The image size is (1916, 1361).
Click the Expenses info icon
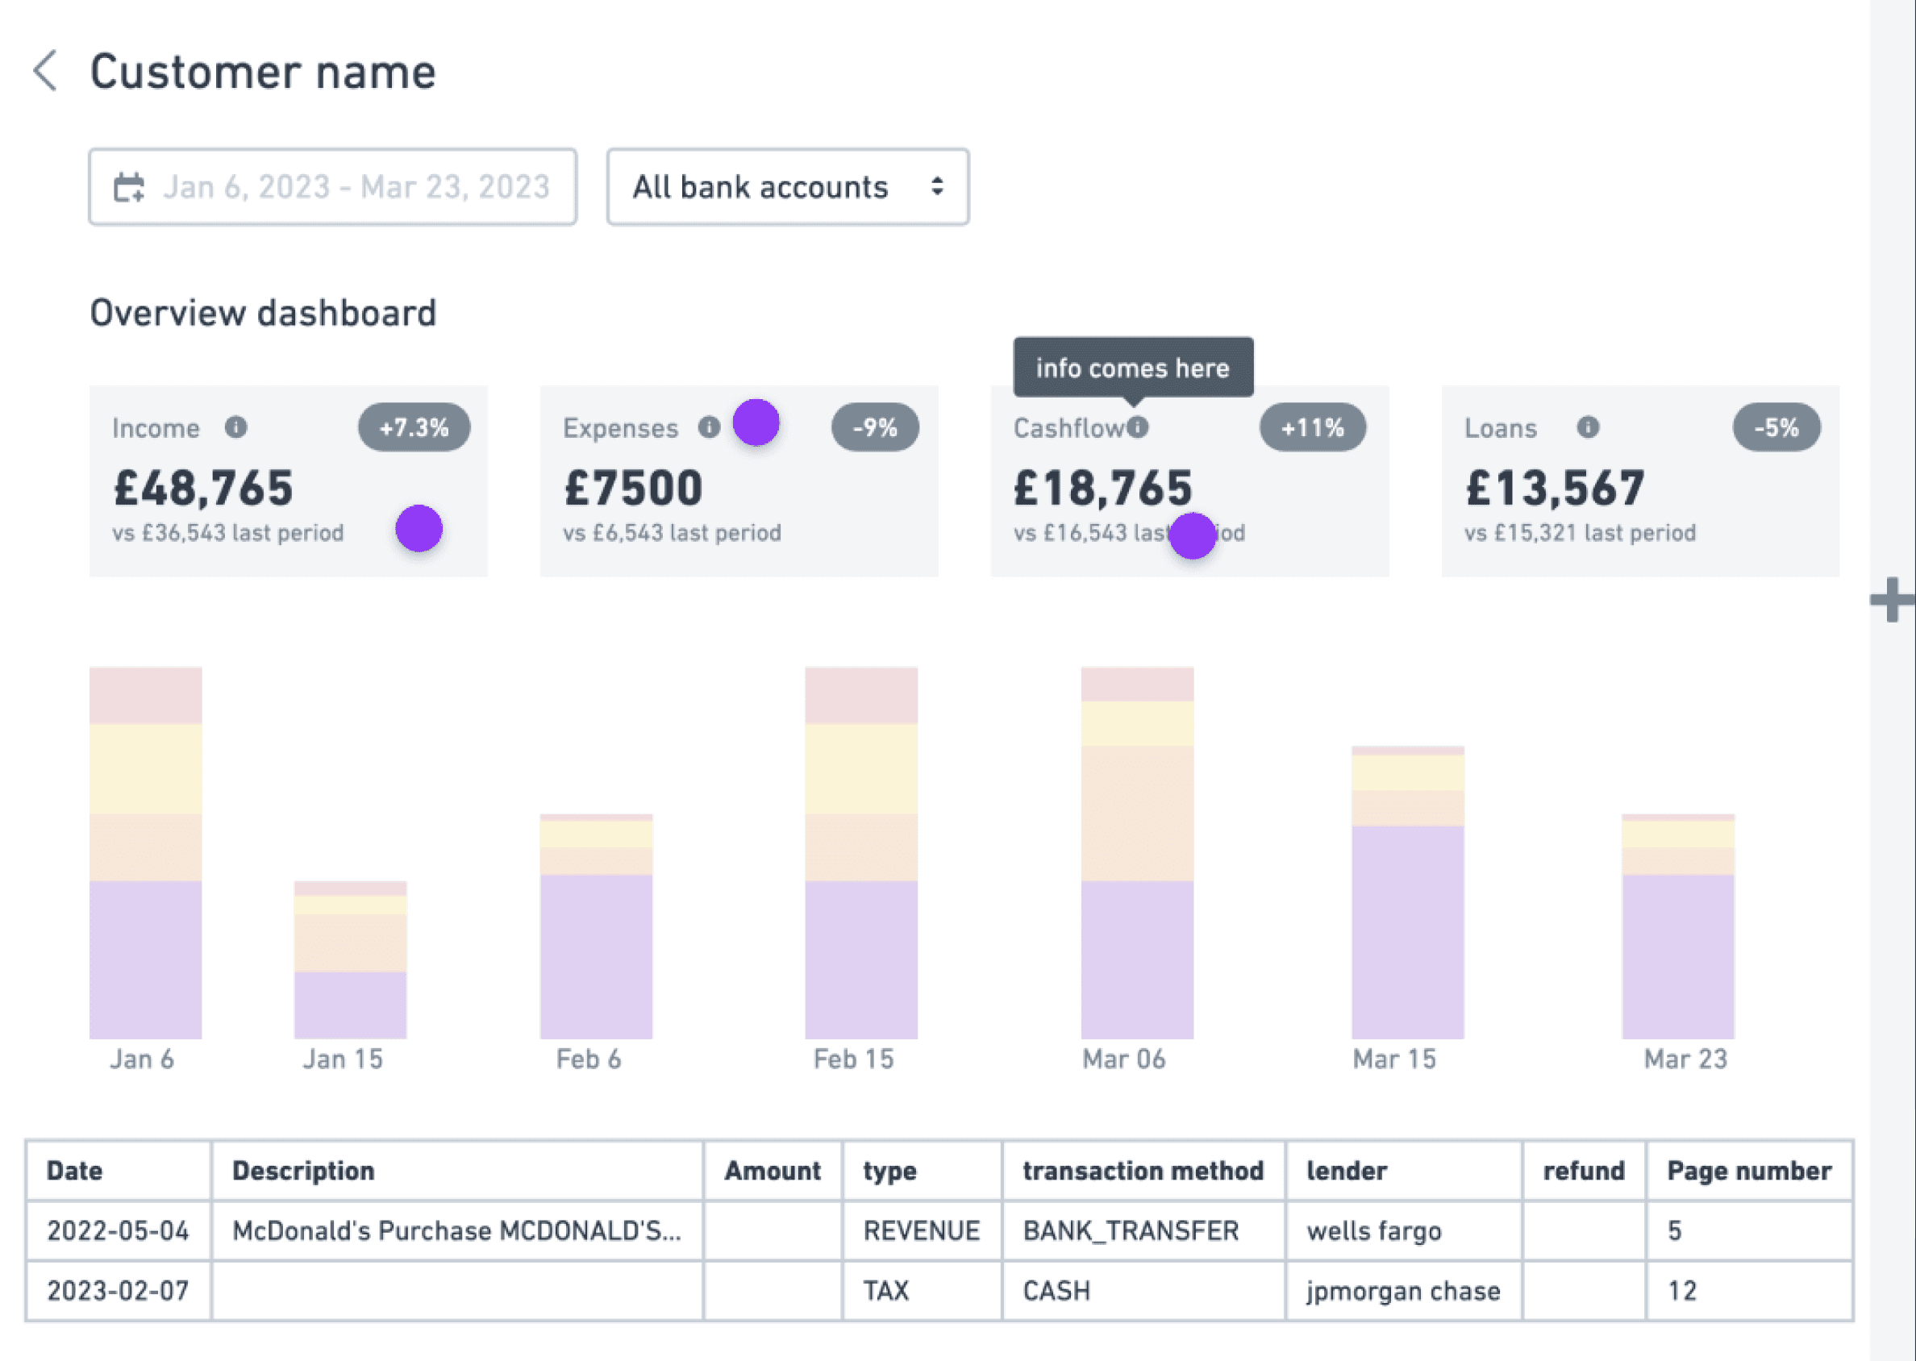pyautogui.click(x=709, y=427)
